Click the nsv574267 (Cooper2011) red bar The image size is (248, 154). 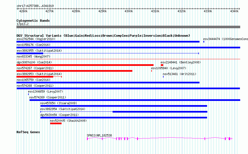point(74,71)
